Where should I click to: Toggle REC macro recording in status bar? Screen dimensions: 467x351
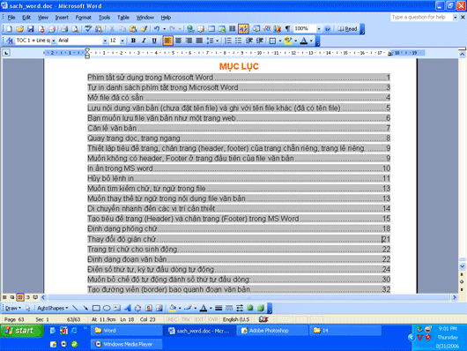173,319
